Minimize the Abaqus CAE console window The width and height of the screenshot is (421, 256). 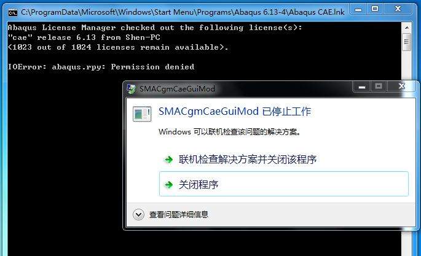[358, 10]
